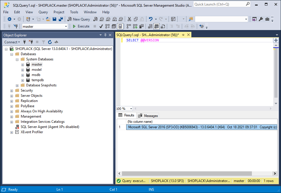281x193 pixels.
Task: Close the SQLQuery1.sql tab
Action: coord(188,35)
